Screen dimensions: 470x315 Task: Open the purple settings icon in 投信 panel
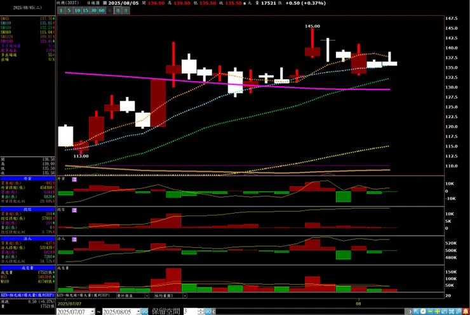click(74, 210)
